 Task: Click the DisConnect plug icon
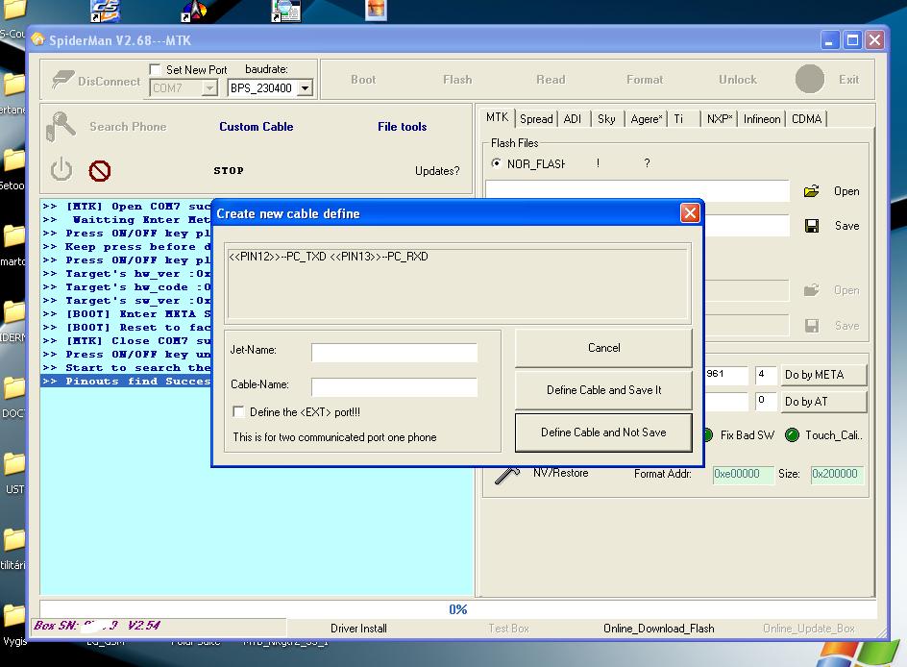[x=61, y=80]
